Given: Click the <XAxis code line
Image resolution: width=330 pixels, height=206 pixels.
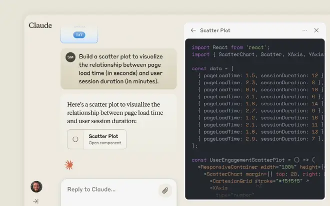Looking at the screenshot, I should coord(218,188).
